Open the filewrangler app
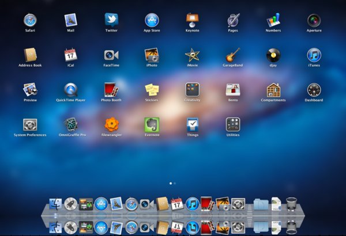Image resolution: width=346 pixels, height=236 pixels. [x=112, y=124]
